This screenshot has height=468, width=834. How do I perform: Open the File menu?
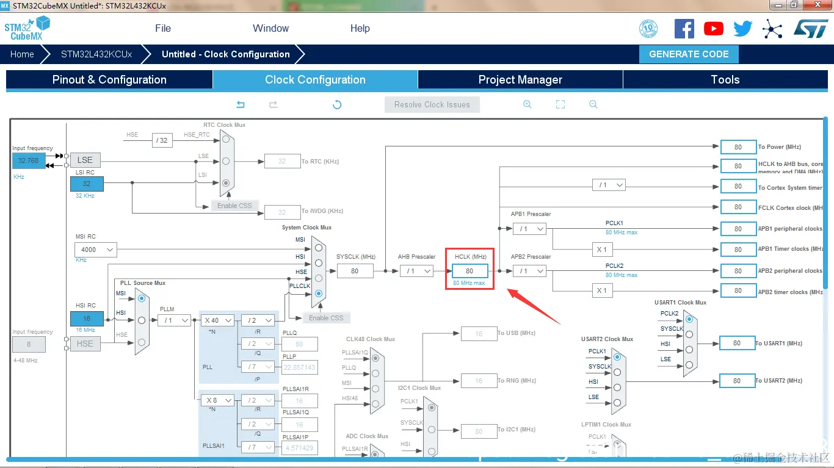(163, 28)
